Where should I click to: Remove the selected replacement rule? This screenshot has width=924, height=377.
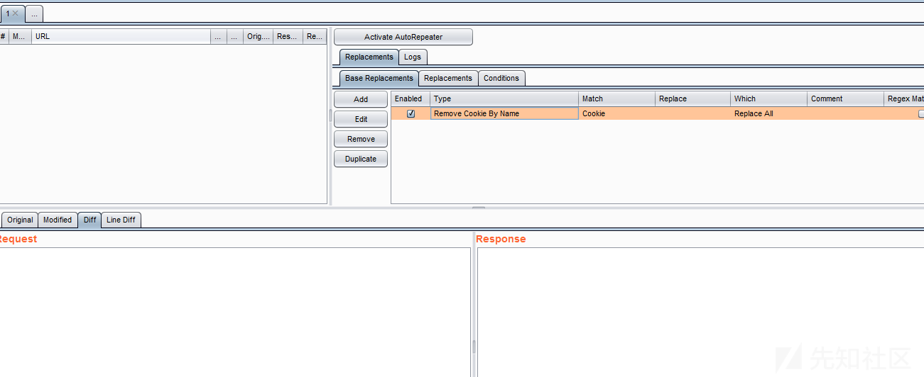(361, 139)
